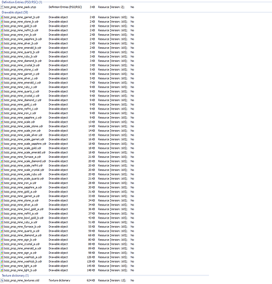This screenshot has height=284, width=272.
Task: Select the bzzz_prop_mine_crystal_a.ydr item
Action: (22, 244)
